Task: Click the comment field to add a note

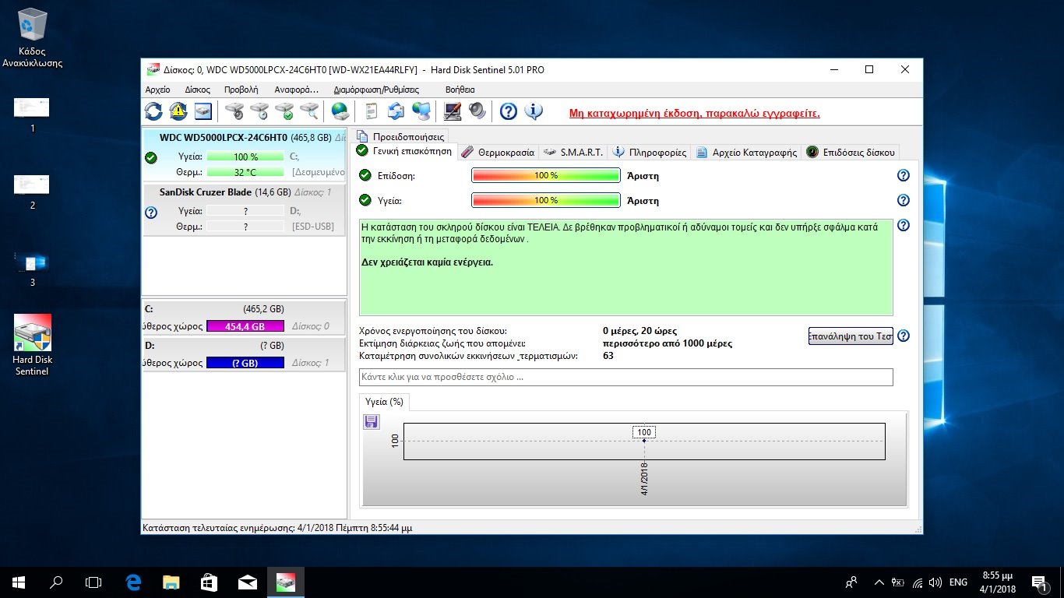Action: pos(625,377)
